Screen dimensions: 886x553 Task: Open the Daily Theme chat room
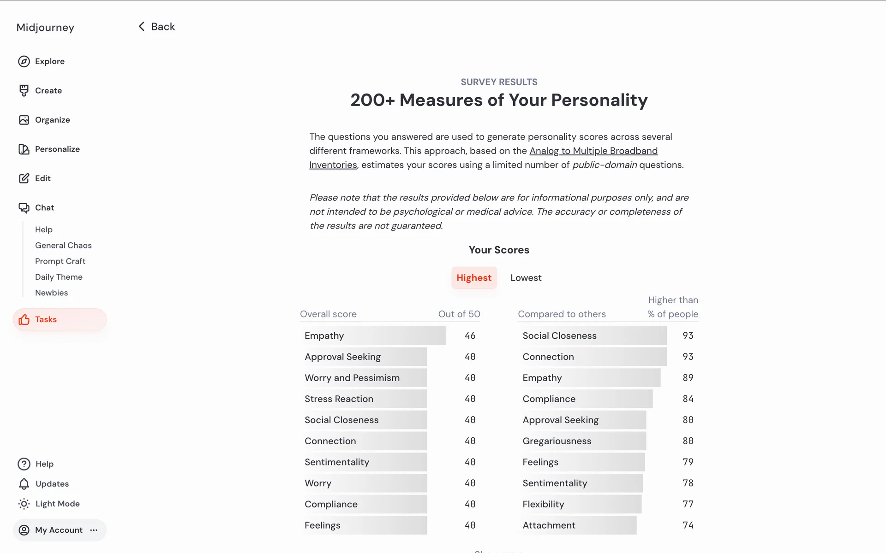[59, 277]
